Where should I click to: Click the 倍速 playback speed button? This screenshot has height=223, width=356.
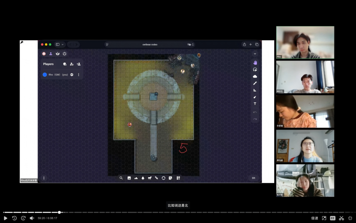tap(314, 218)
